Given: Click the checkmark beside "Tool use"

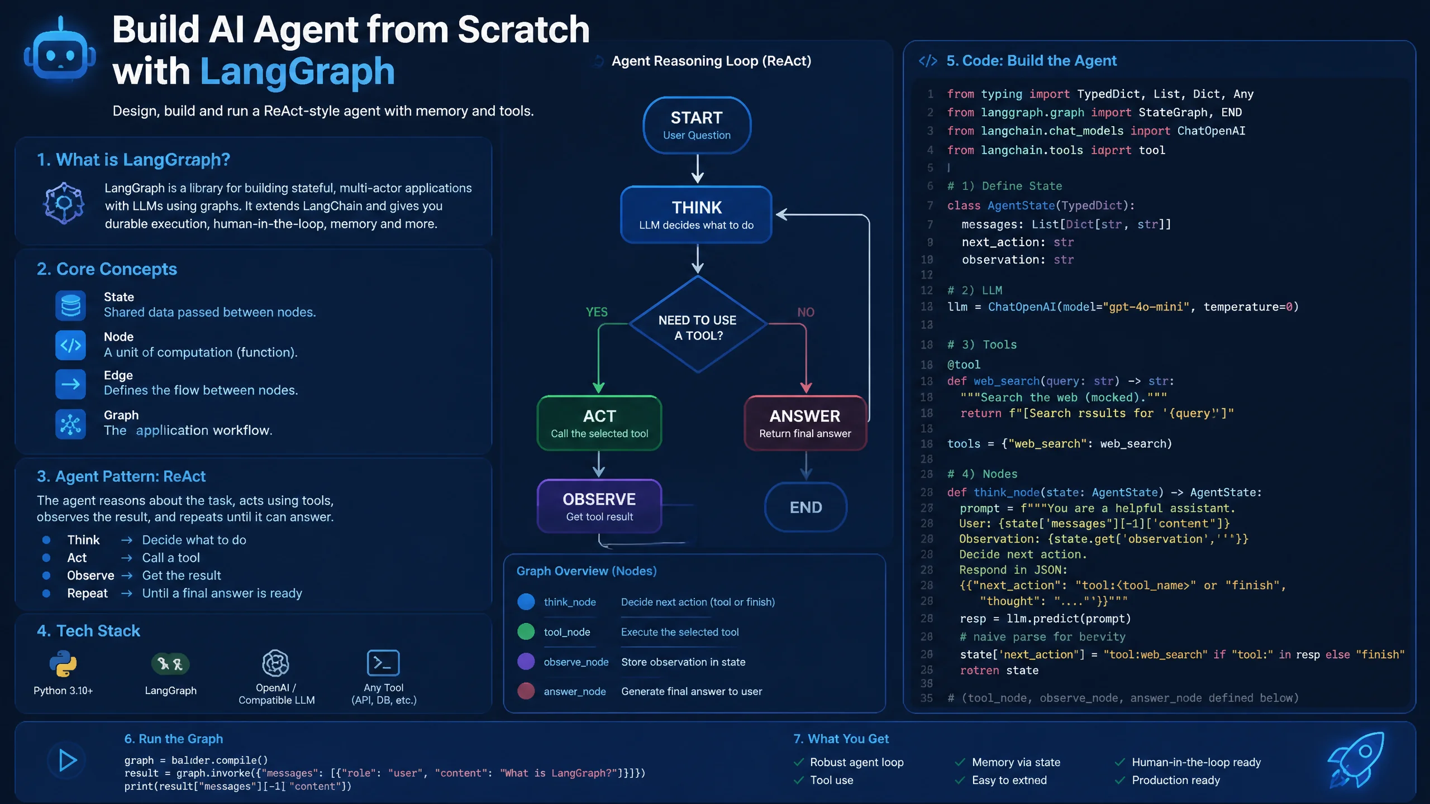Looking at the screenshot, I should (799, 781).
